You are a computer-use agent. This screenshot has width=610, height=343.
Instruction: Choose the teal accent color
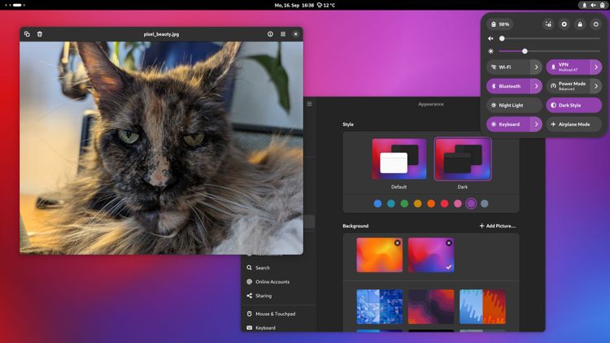click(x=391, y=203)
